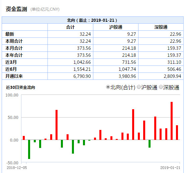
Task: Click the 开通以来 row label
Action: [14, 76]
